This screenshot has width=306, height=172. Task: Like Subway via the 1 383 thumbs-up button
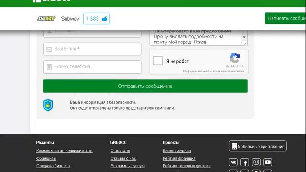coord(96,19)
